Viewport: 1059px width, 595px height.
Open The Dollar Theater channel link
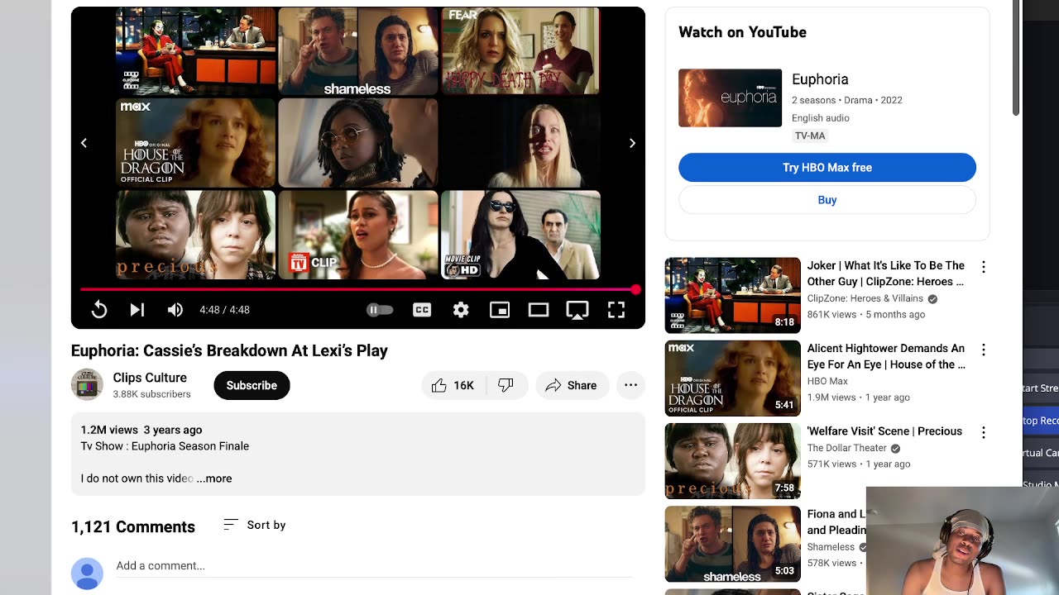[846, 448]
